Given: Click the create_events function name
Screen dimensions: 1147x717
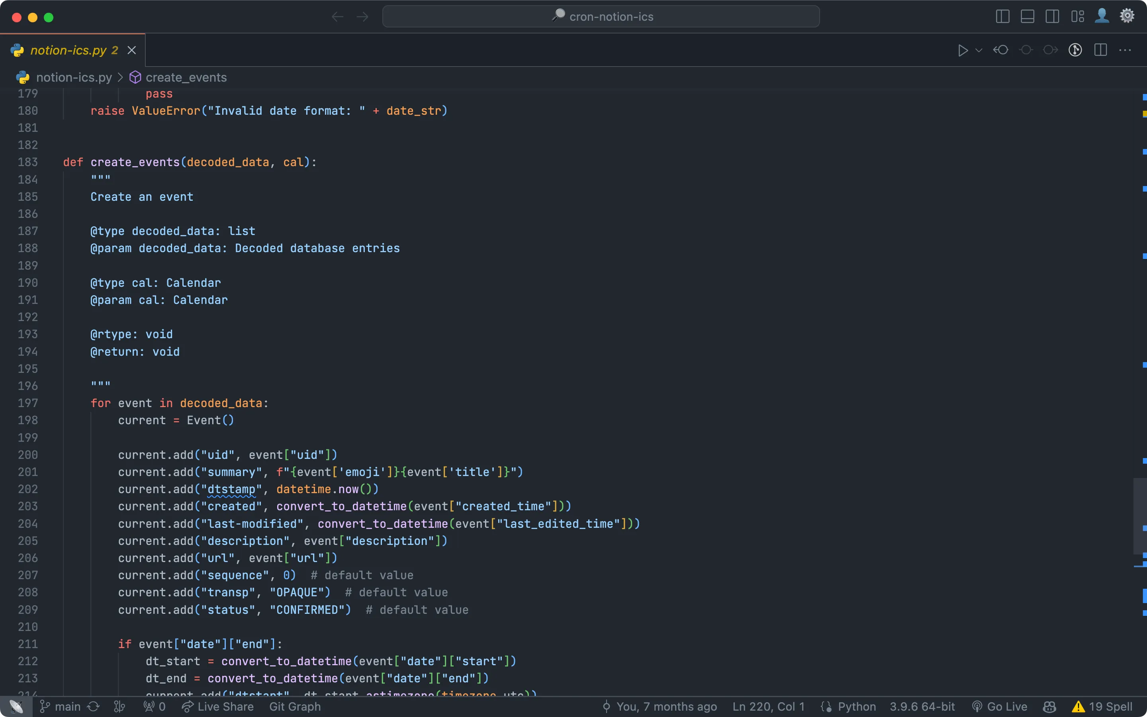Looking at the screenshot, I should pos(135,162).
